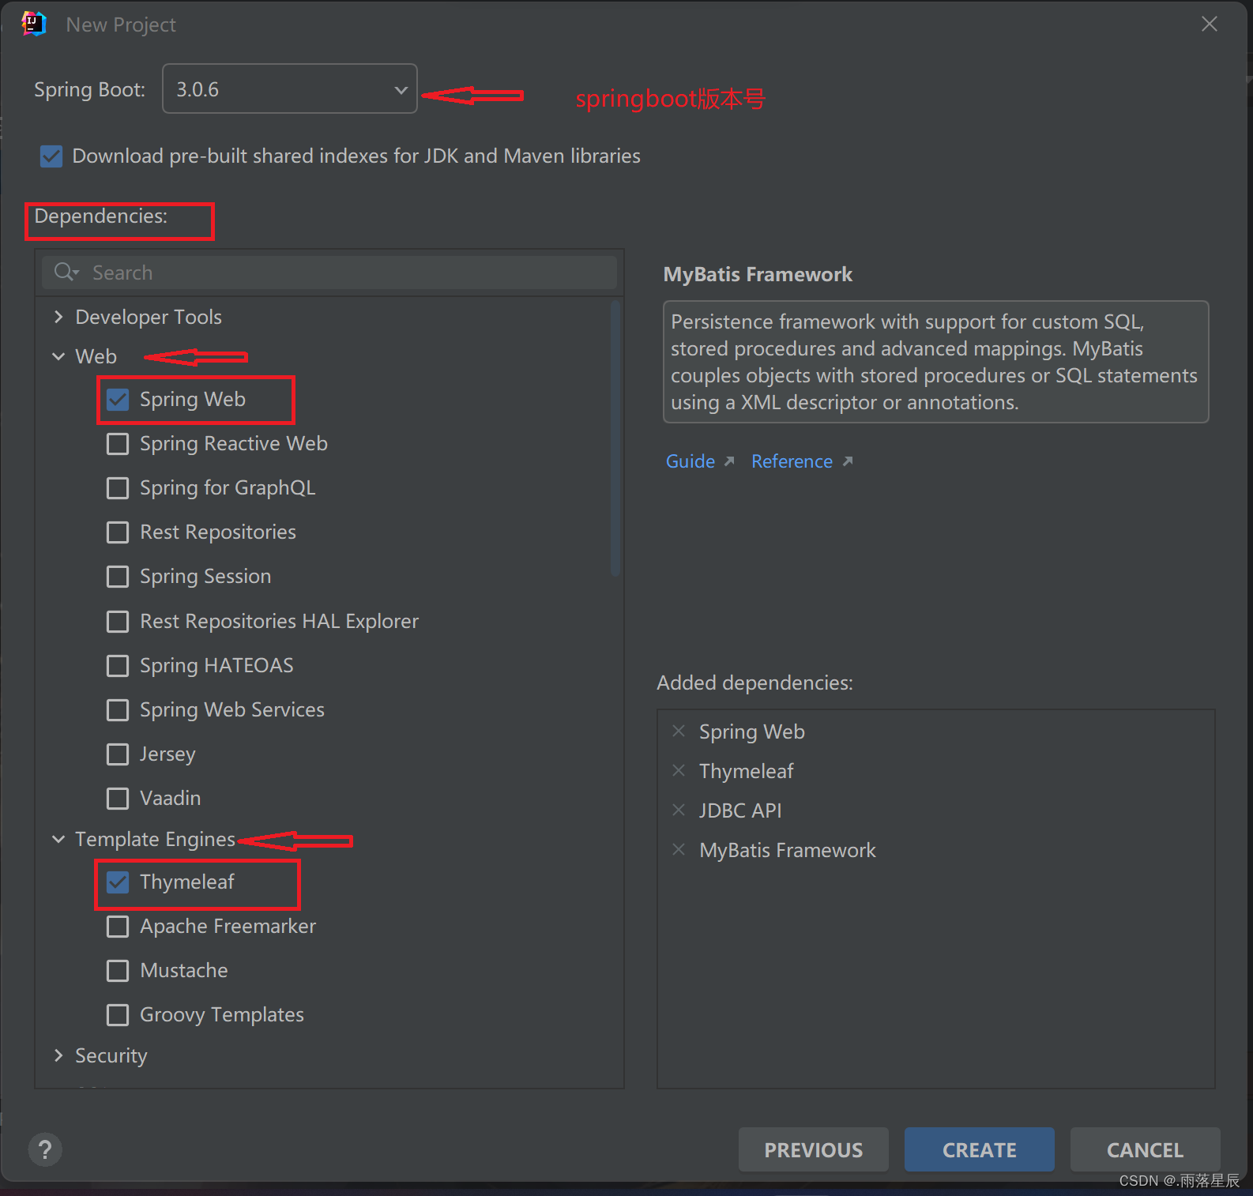Remove Spring Web from added dependencies
The image size is (1253, 1196).
point(679,731)
